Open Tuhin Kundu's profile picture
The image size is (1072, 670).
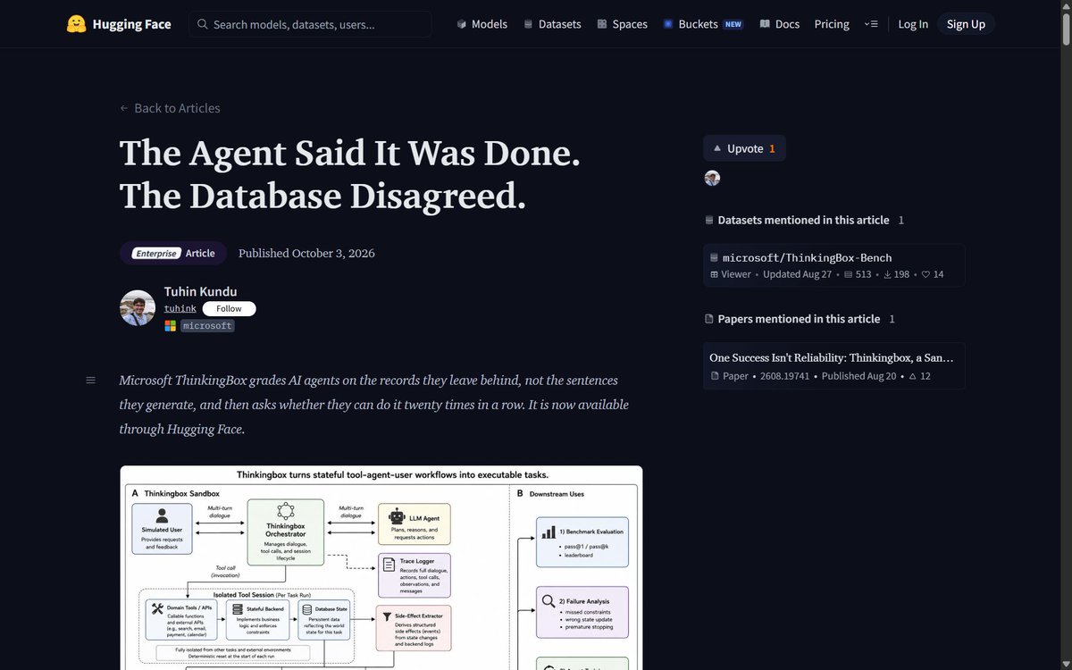click(x=138, y=307)
